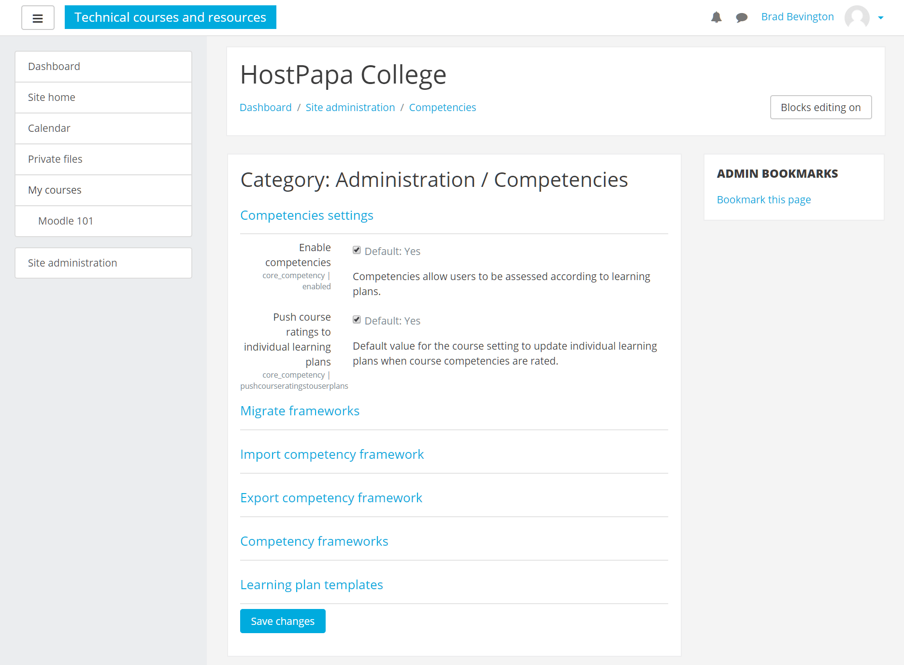Click the user avatar picture
This screenshot has height=665, width=904.
pyautogui.click(x=857, y=17)
